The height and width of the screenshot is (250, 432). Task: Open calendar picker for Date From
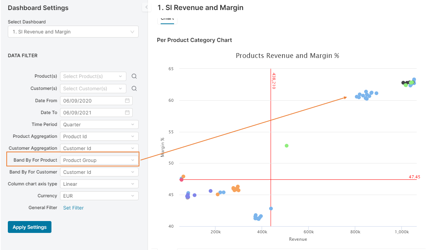point(127,101)
